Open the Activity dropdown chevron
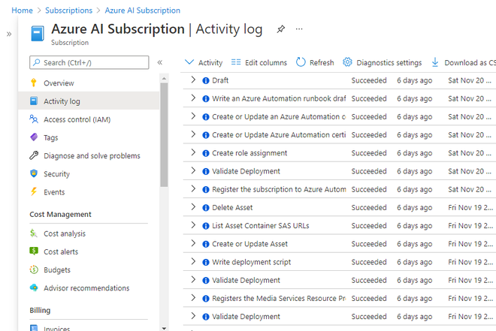 tap(189, 62)
